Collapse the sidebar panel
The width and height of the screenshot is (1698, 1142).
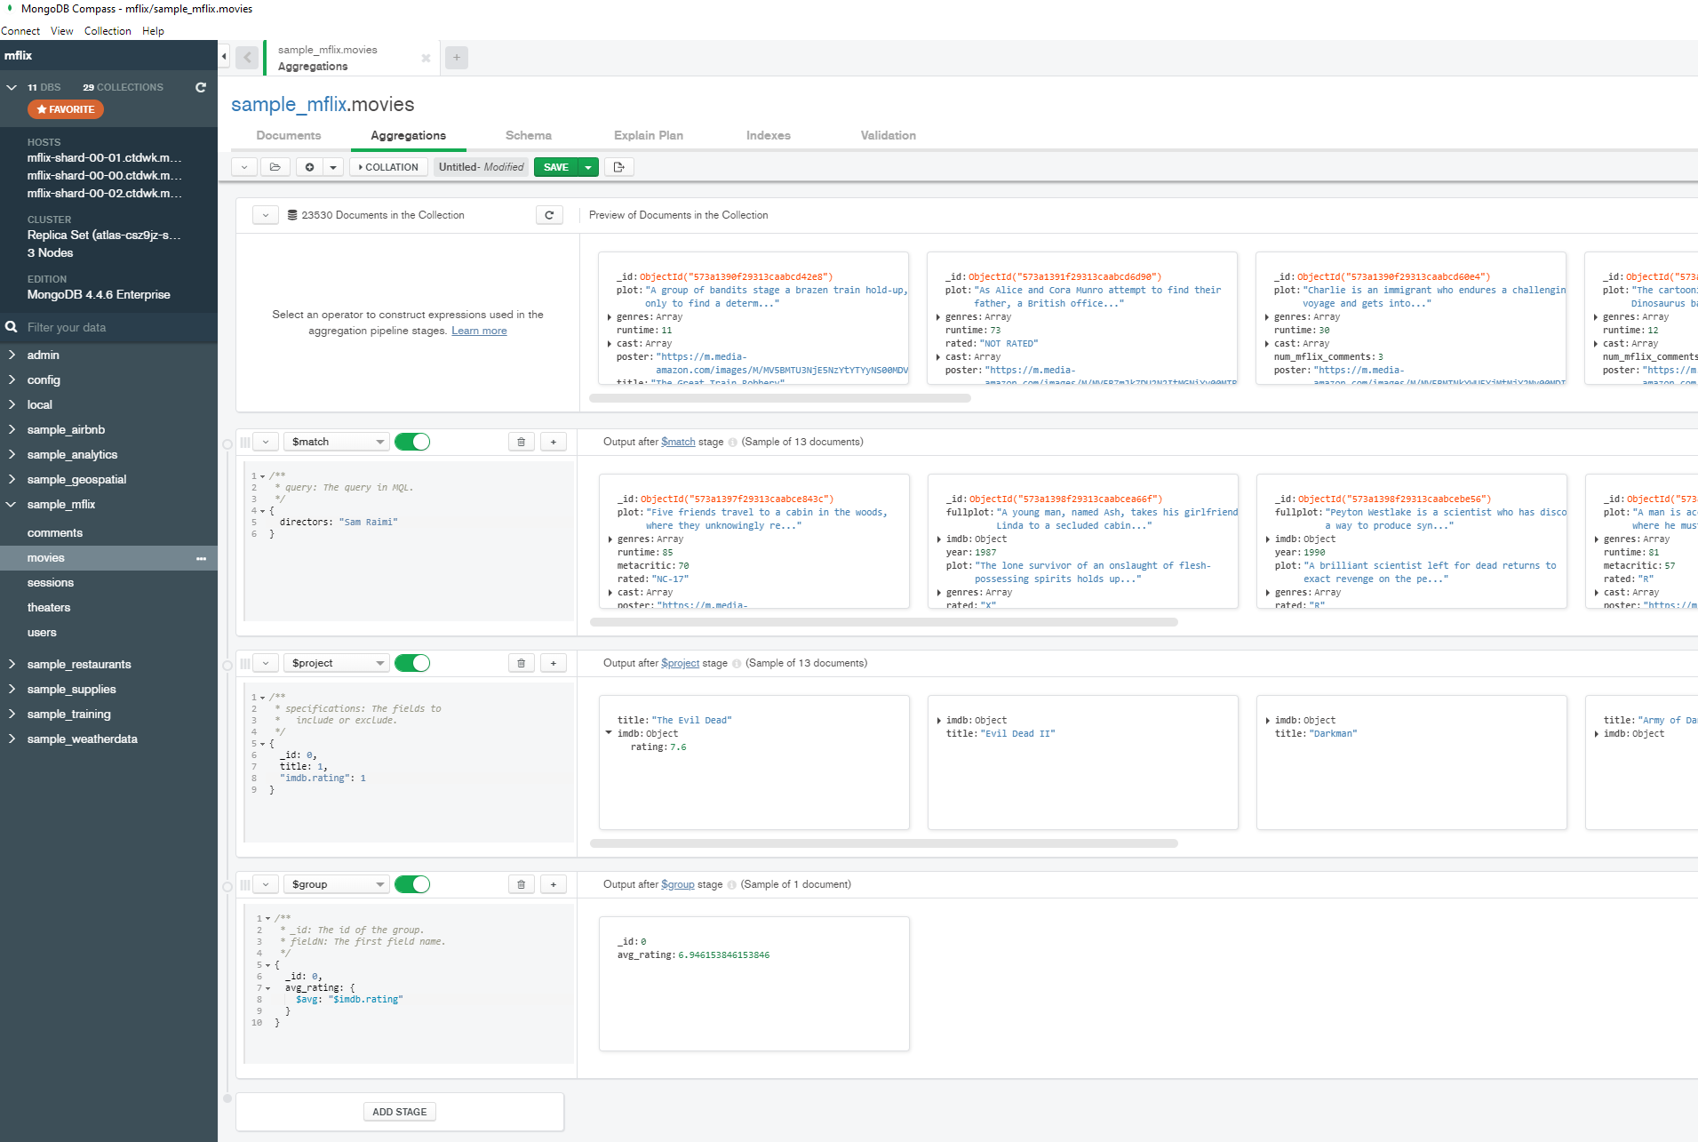tap(224, 57)
